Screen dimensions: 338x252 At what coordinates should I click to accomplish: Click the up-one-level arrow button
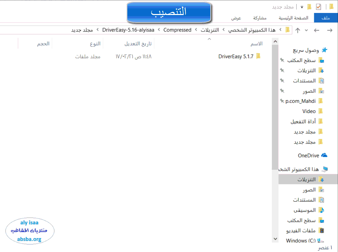point(298,30)
